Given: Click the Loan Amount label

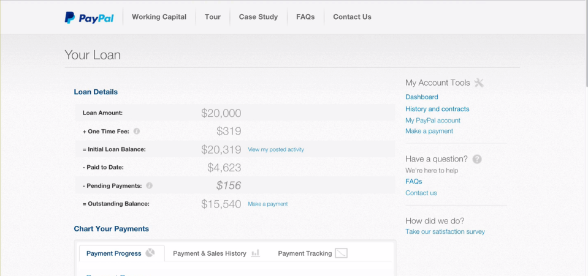Looking at the screenshot, I should (x=103, y=113).
